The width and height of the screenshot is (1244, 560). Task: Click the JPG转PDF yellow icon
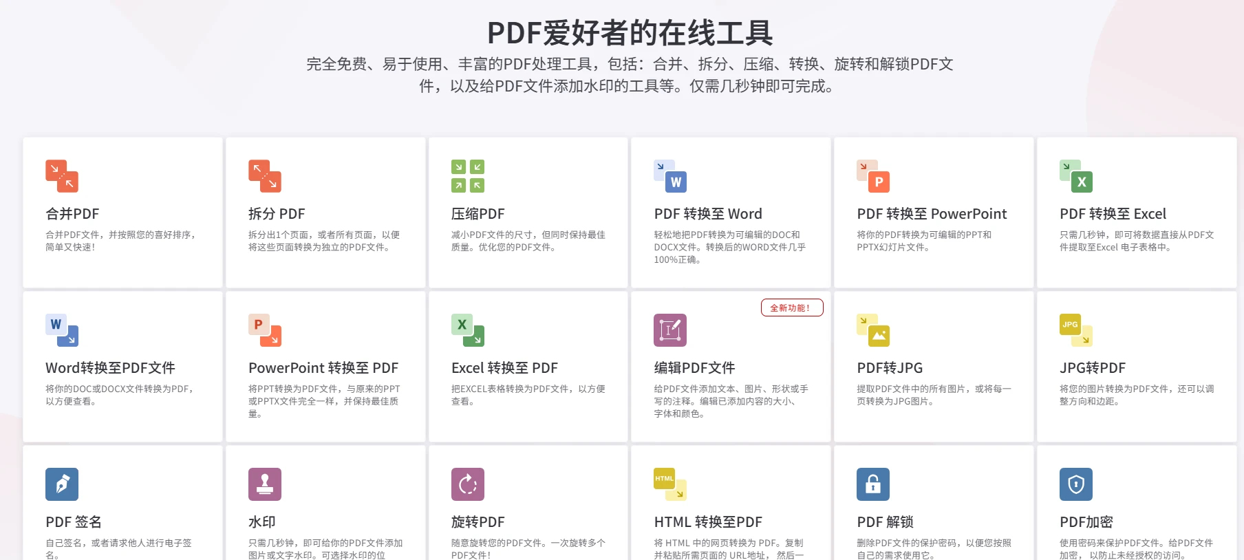coord(1076,330)
